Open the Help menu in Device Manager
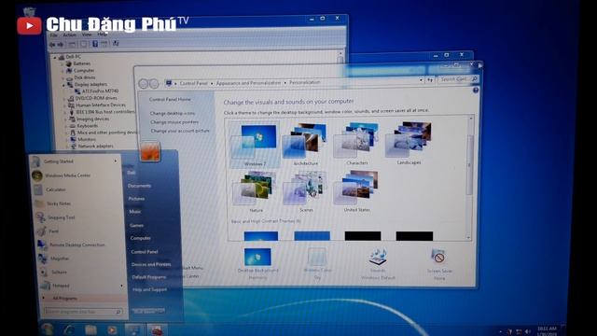This screenshot has height=336, width=597. tap(102, 34)
